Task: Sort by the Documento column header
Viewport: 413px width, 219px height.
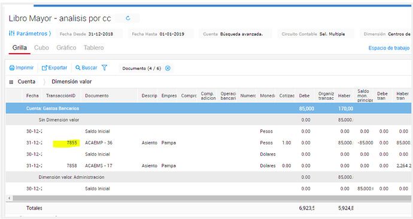Action: pyautogui.click(x=96, y=96)
